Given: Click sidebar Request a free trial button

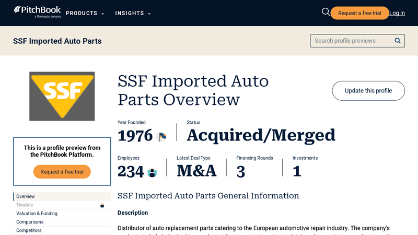Looking at the screenshot, I should (62, 172).
